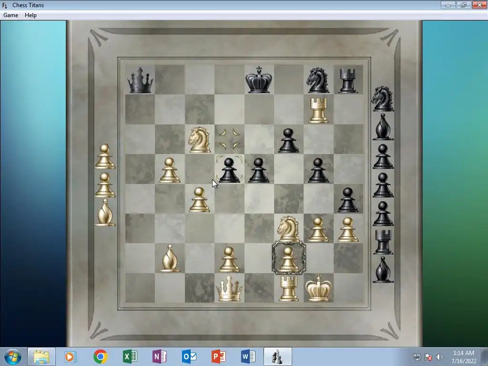Viewport: 488px width, 366px height.
Task: Open the Game menu
Action: tap(11, 15)
